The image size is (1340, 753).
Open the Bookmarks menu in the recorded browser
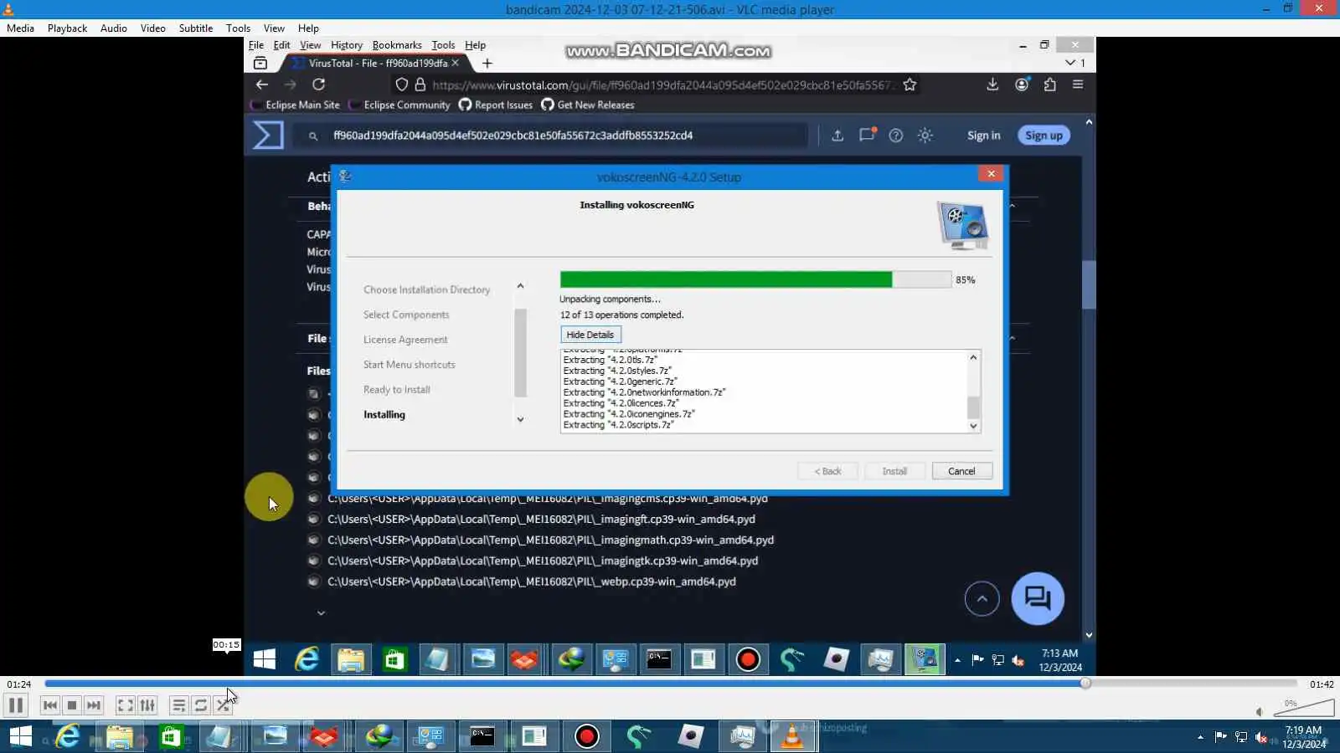click(x=397, y=45)
